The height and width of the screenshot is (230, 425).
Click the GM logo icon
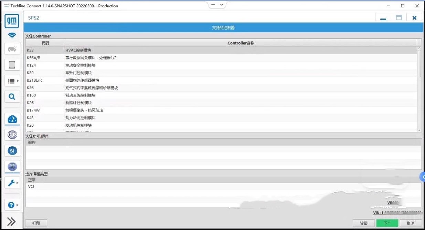[x=12, y=21]
